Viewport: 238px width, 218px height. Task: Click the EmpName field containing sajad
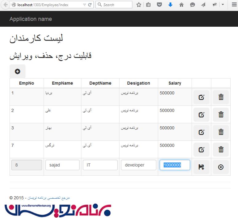click(62, 165)
